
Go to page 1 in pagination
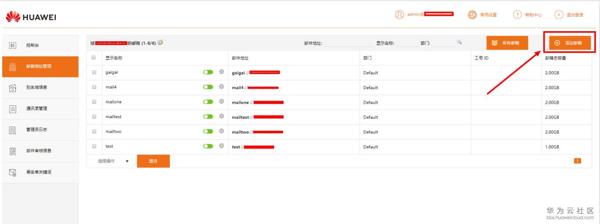point(577,161)
